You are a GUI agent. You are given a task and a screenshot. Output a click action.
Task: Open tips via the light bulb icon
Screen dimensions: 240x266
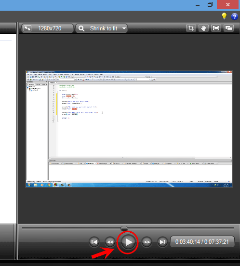pyautogui.click(x=224, y=16)
